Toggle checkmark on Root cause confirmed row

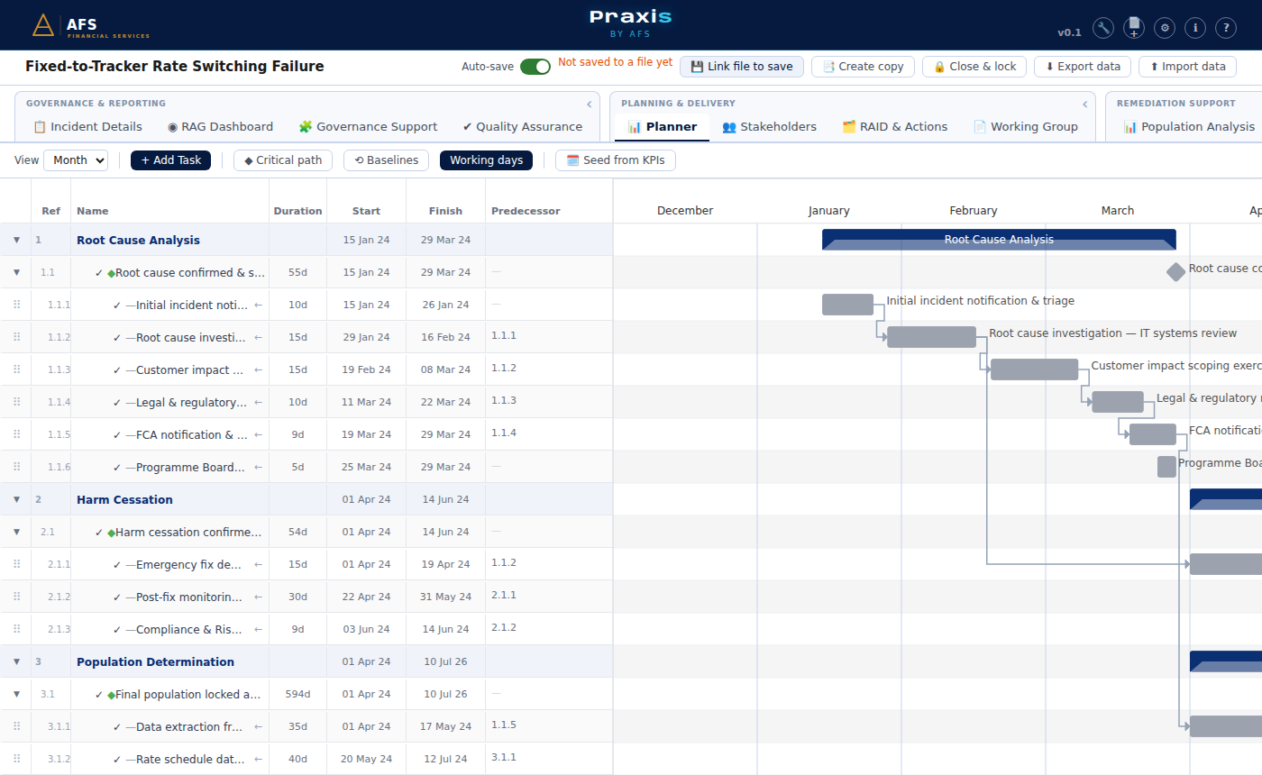click(x=99, y=272)
